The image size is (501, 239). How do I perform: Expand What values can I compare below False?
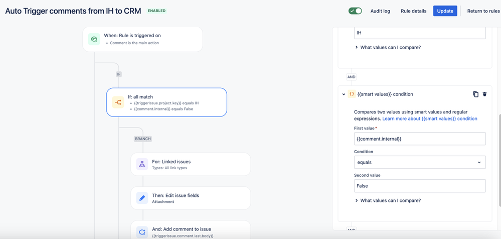click(x=388, y=201)
